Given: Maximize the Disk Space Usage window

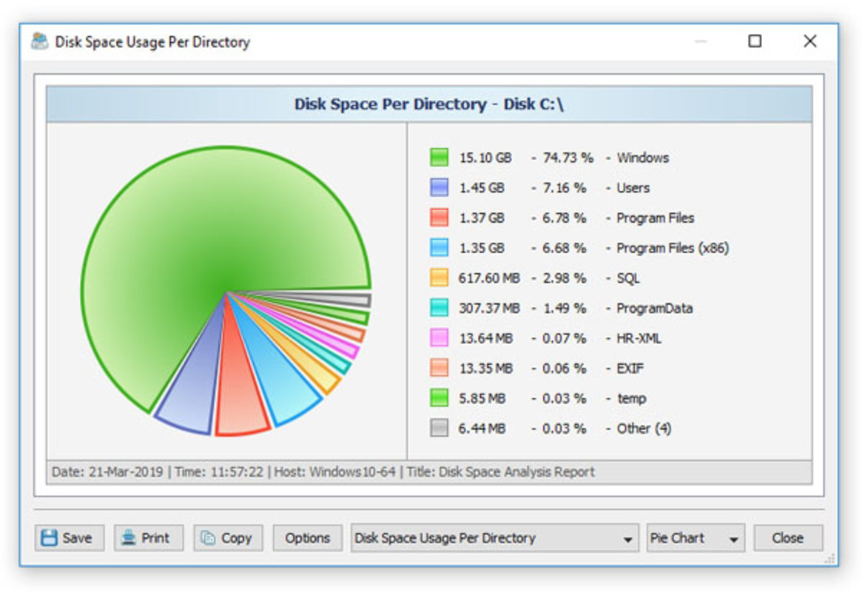Looking at the screenshot, I should (755, 41).
